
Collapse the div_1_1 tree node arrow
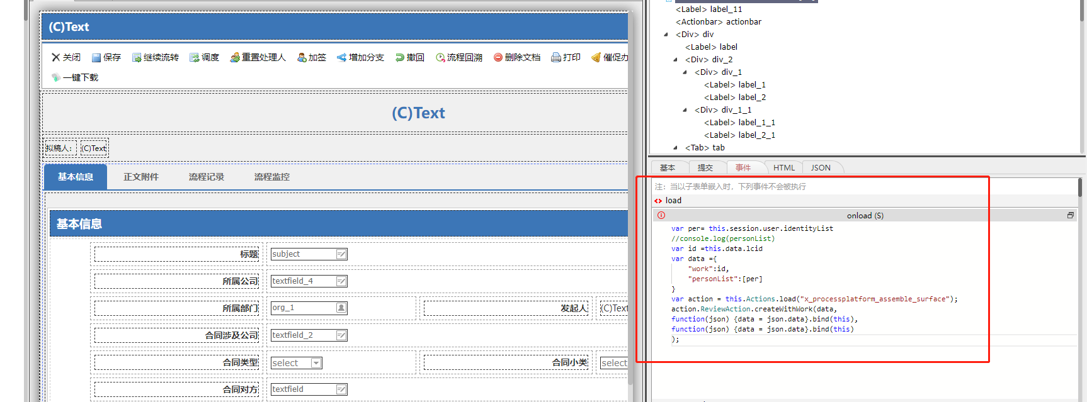(x=685, y=110)
